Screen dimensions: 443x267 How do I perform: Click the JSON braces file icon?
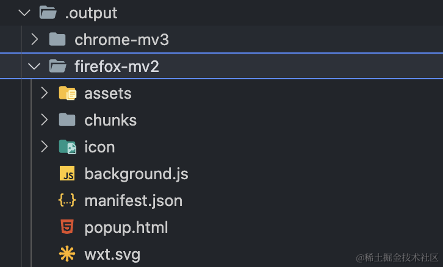click(x=67, y=201)
